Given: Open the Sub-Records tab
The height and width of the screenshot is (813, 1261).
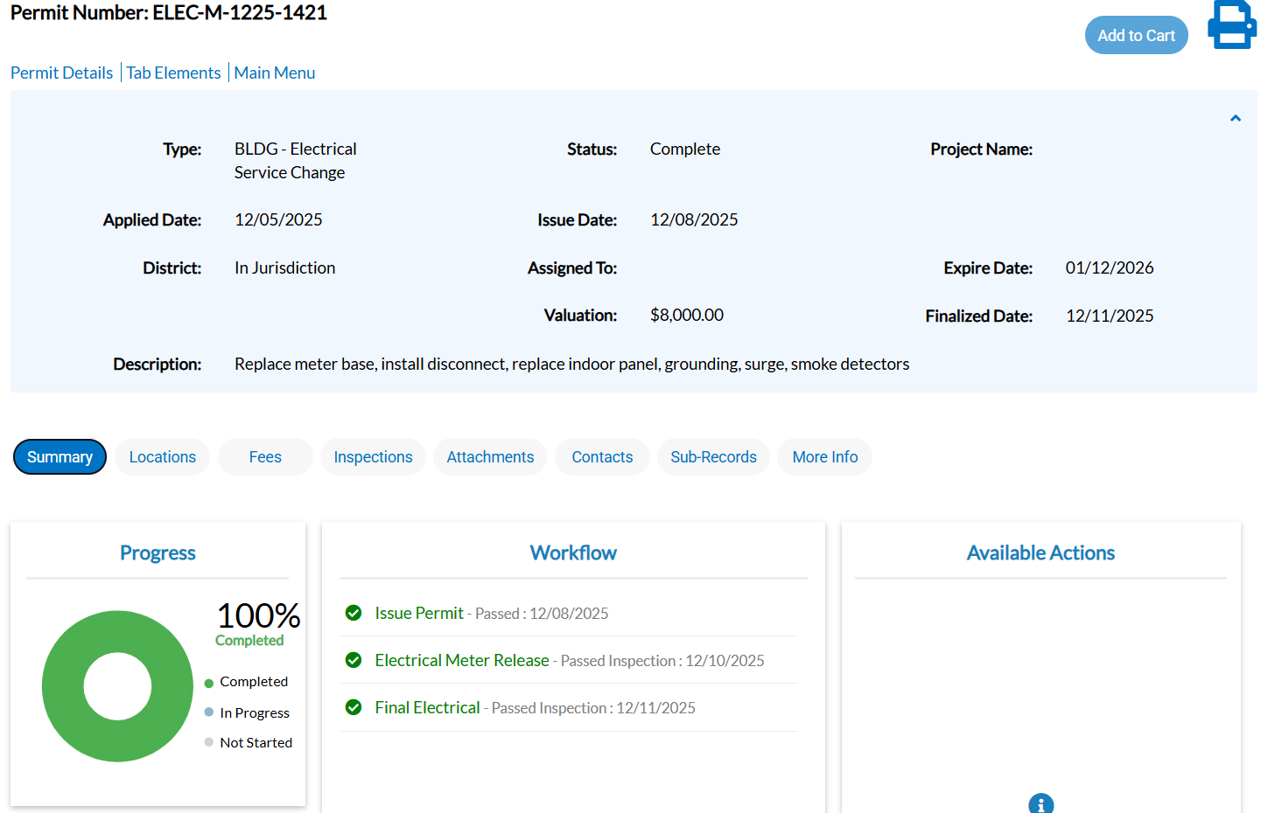Looking at the screenshot, I should tap(713, 457).
